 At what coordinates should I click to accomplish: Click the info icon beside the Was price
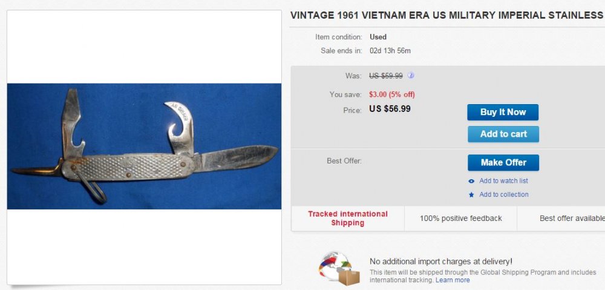[411, 76]
